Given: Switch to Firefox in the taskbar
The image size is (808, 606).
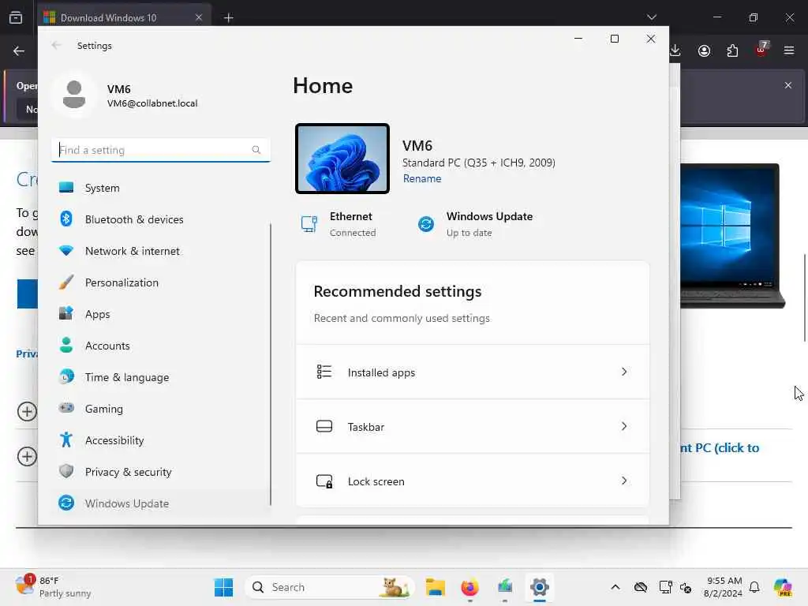Looking at the screenshot, I should tap(469, 587).
